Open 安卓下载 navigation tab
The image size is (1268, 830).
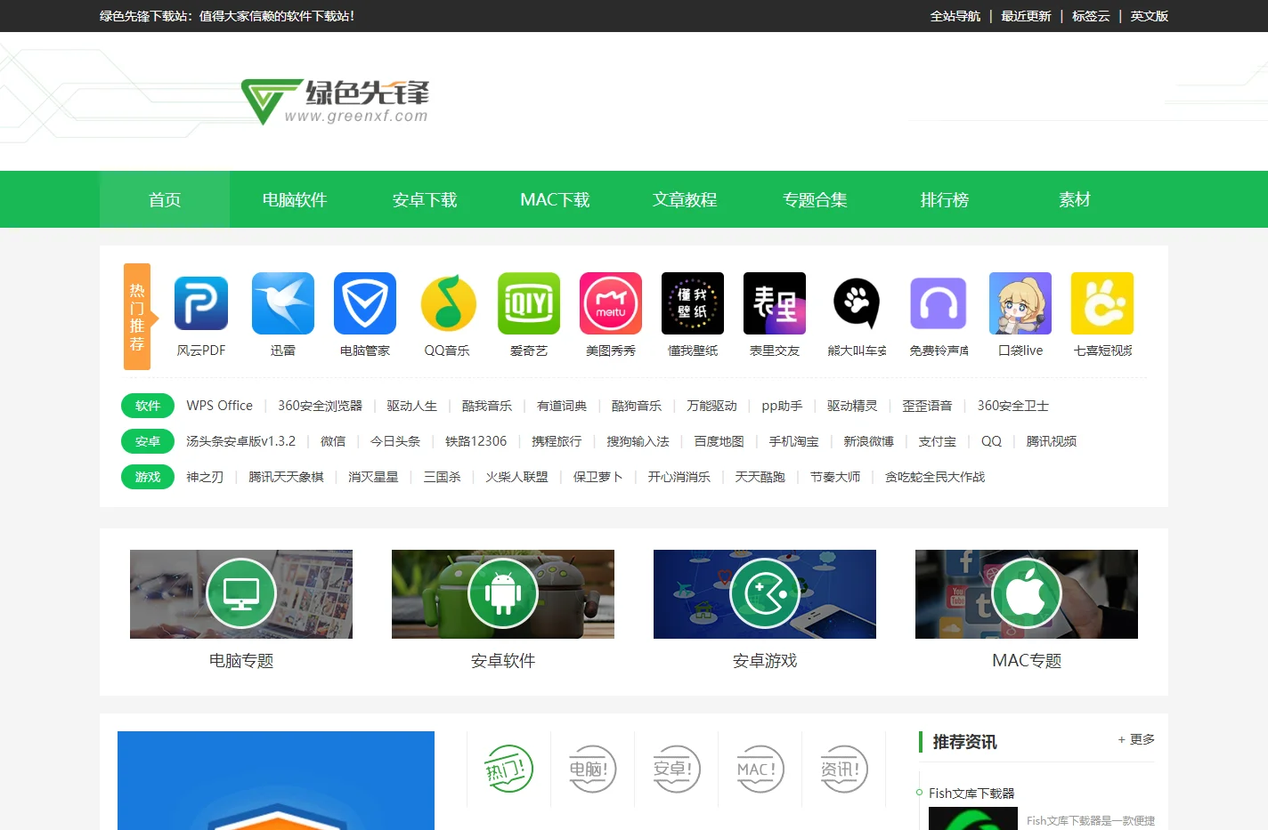click(x=425, y=199)
